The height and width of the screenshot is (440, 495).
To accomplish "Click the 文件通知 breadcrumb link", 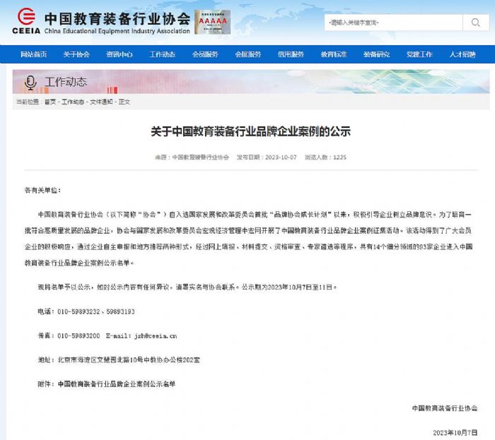I will pyautogui.click(x=100, y=102).
